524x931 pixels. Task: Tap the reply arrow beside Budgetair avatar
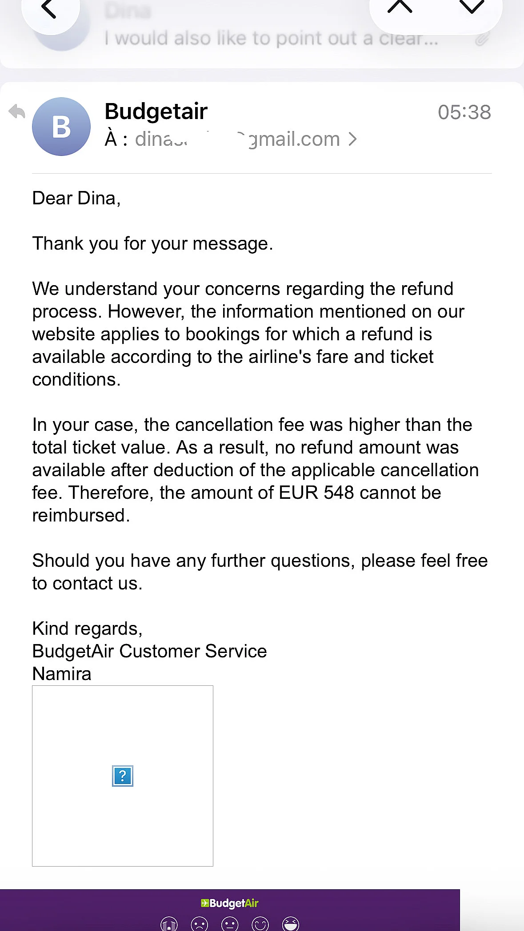[17, 111]
